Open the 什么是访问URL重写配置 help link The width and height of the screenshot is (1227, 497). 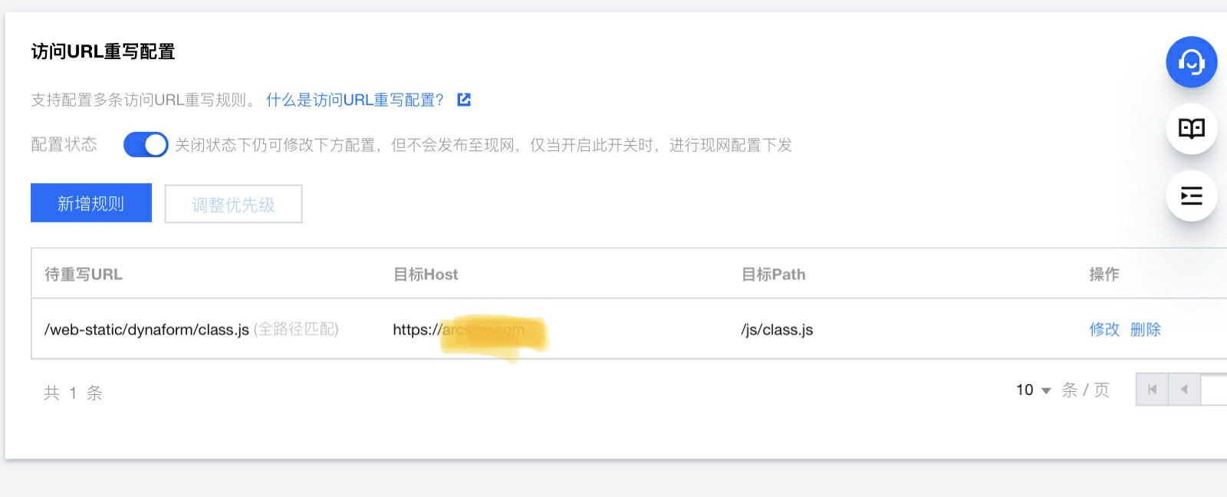coord(355,100)
